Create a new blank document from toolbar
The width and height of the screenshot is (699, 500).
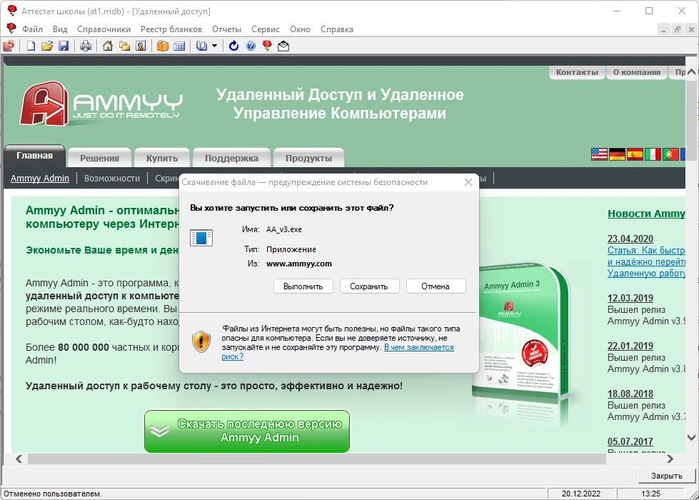coord(31,46)
